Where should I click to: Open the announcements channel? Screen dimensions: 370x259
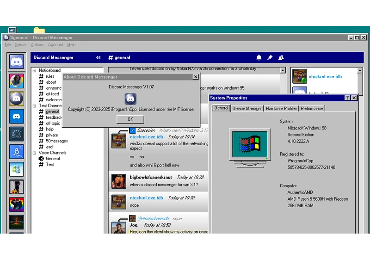[54, 88]
